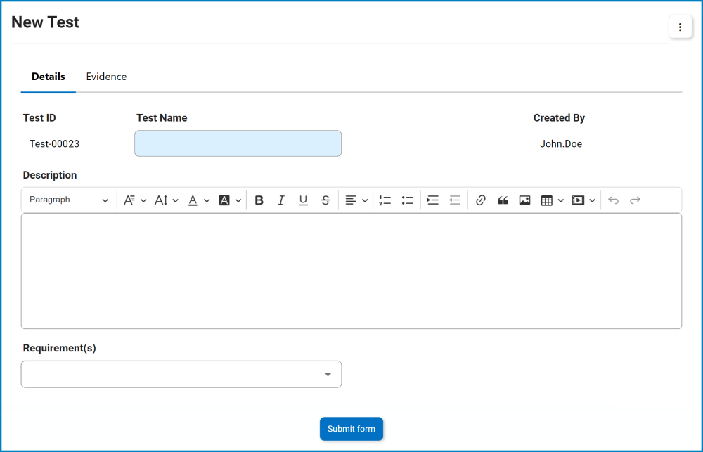The image size is (703, 452).
Task: Apply strikethrough formatting
Action: point(325,200)
